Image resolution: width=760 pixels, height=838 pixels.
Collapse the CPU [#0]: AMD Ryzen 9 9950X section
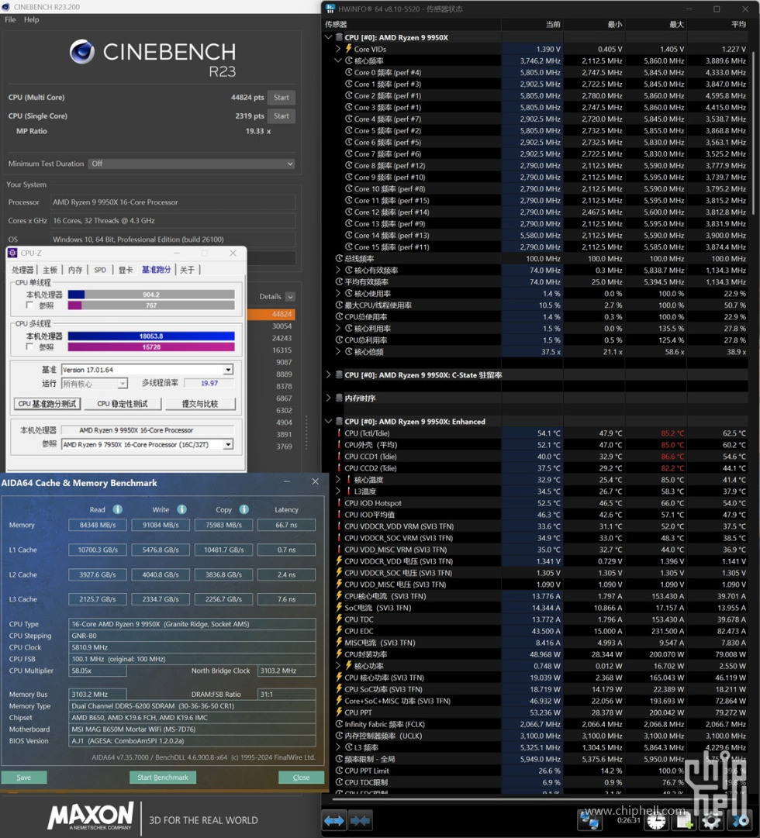point(328,37)
